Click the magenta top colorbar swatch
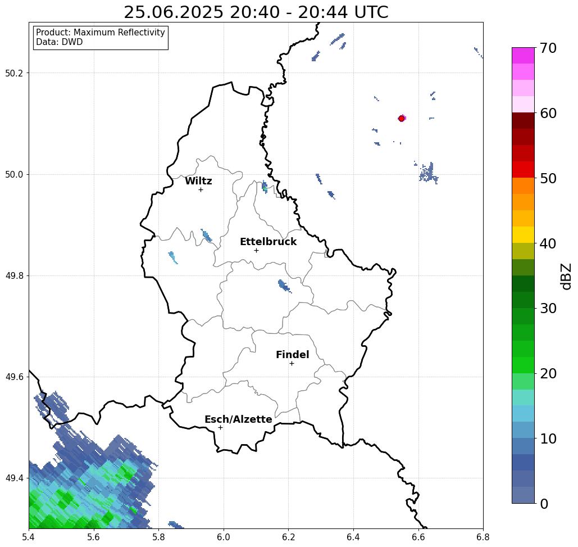The height and width of the screenshot is (547, 578). coord(523,56)
